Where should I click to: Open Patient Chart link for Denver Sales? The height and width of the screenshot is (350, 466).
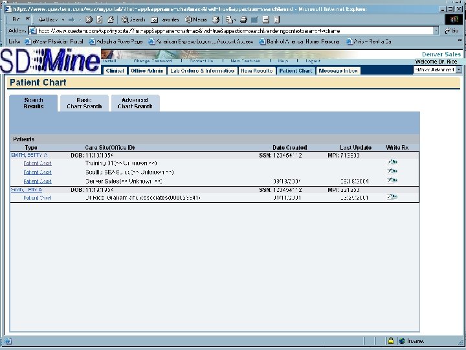pyautogui.click(x=38, y=181)
